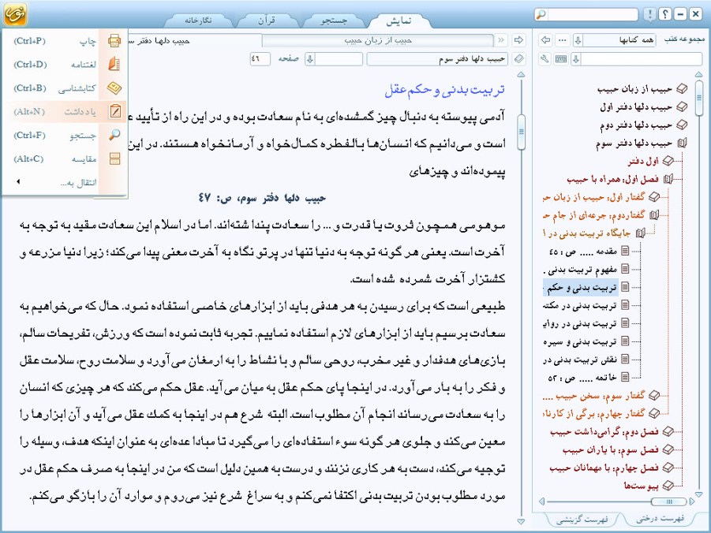Click the left arrow of the tree horizontal scrollbar

point(541,501)
